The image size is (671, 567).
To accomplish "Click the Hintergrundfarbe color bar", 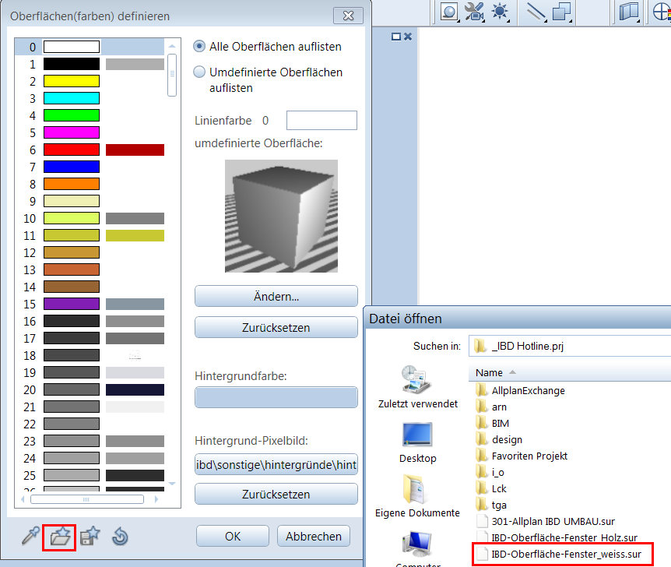I will point(276,397).
